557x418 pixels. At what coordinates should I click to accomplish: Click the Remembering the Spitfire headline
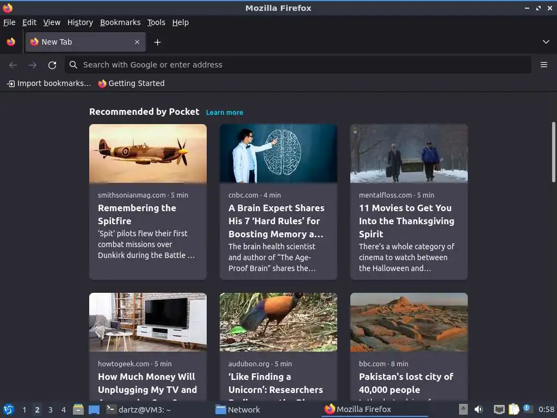pyautogui.click(x=137, y=214)
